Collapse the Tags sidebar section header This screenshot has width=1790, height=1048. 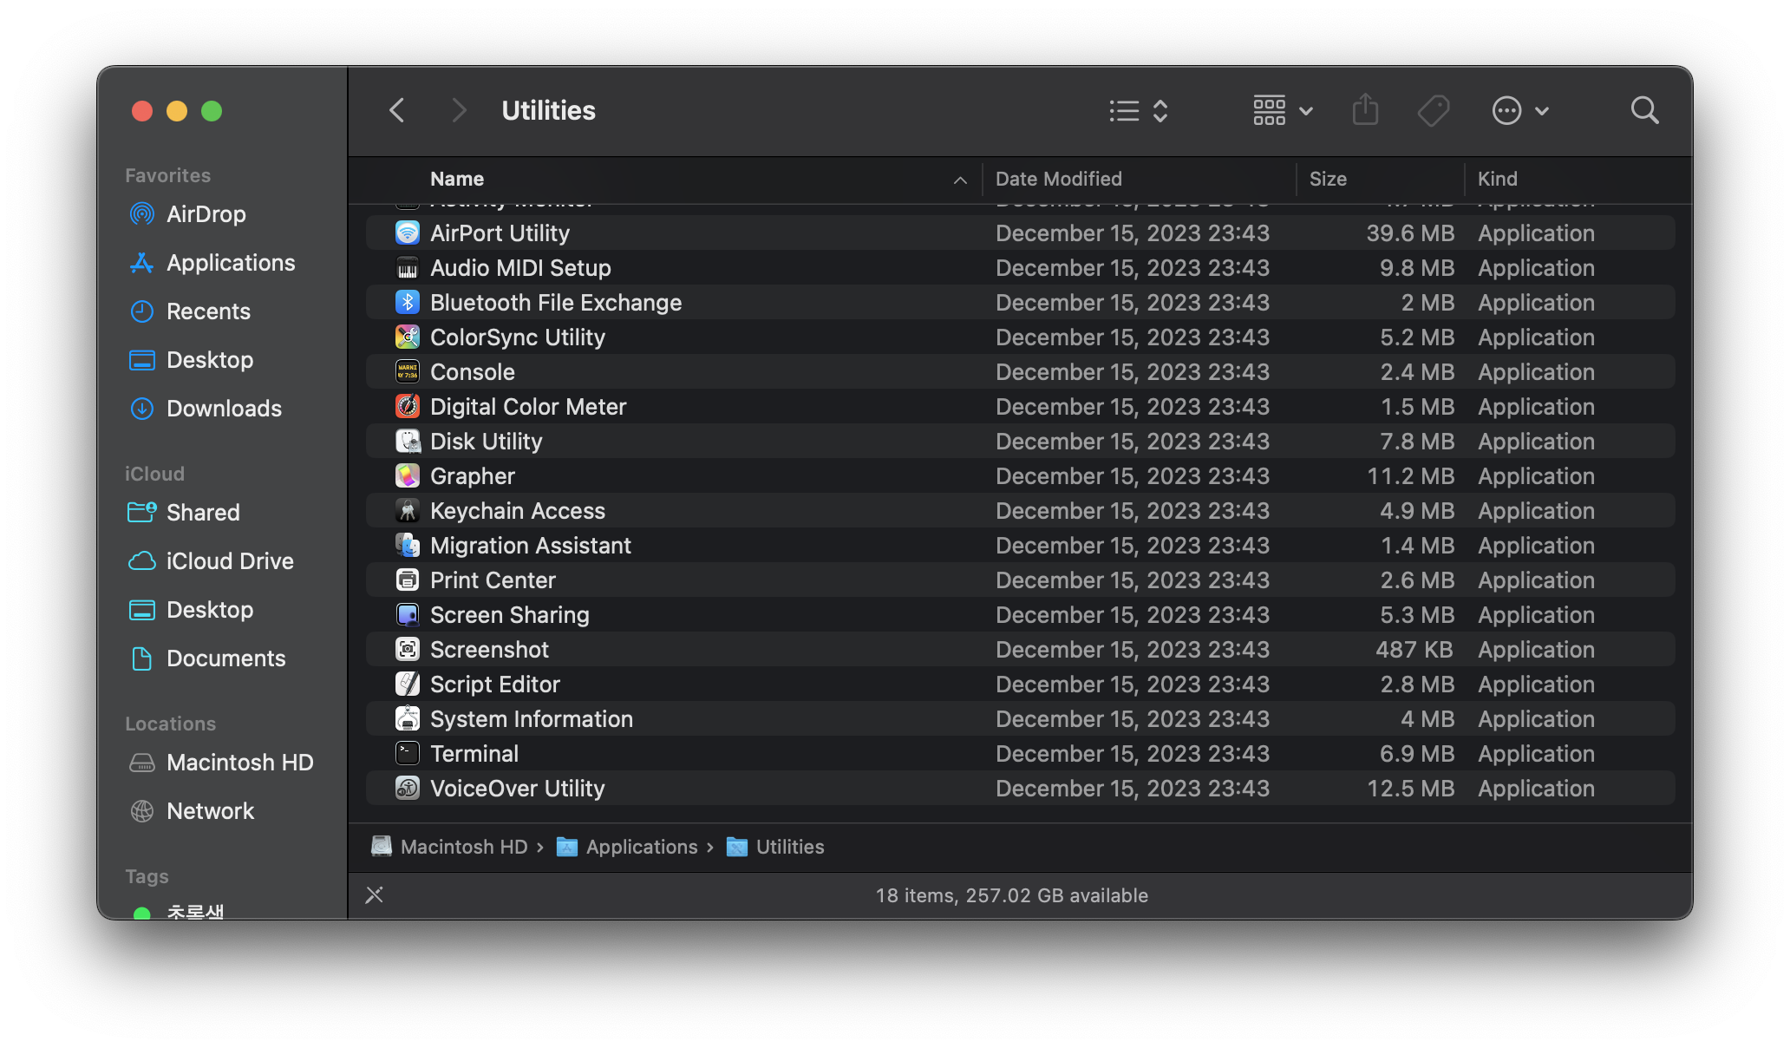click(x=147, y=876)
